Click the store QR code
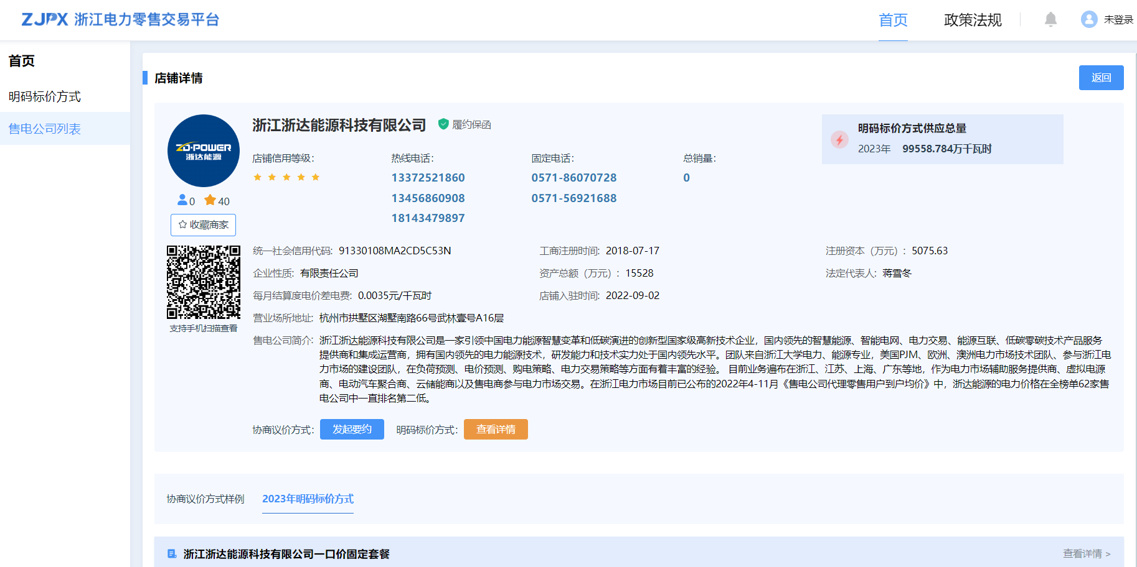Image resolution: width=1137 pixels, height=567 pixels. [x=204, y=282]
